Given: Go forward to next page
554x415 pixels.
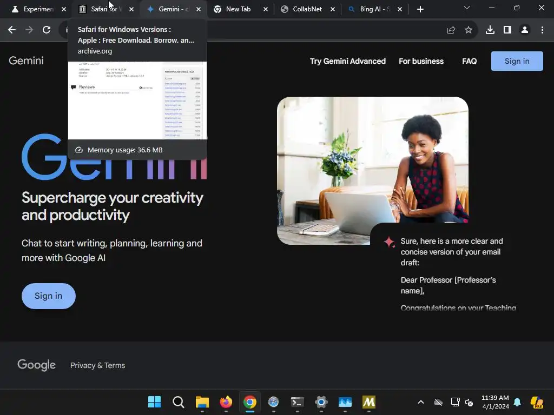Looking at the screenshot, I should [x=29, y=30].
